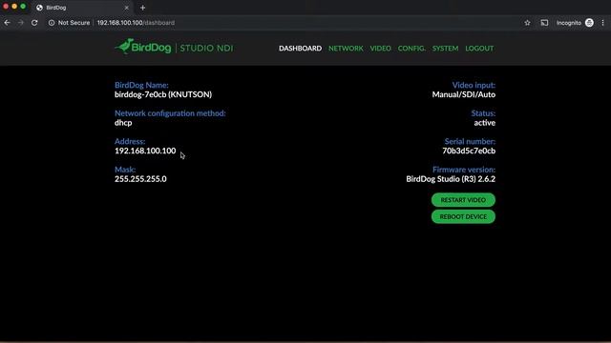Click the Incognito profile icon
Image resolution: width=611 pixels, height=343 pixels.
coord(589,23)
